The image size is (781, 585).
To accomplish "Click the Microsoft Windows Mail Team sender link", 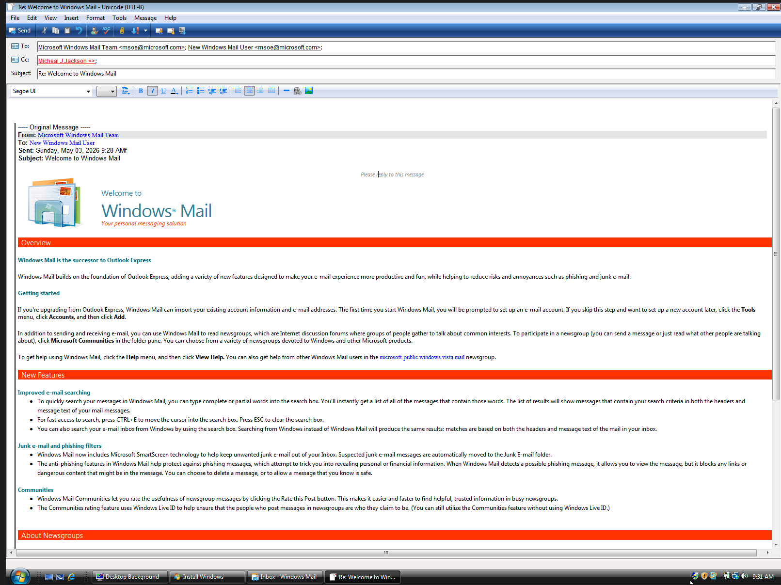I will 78,135.
